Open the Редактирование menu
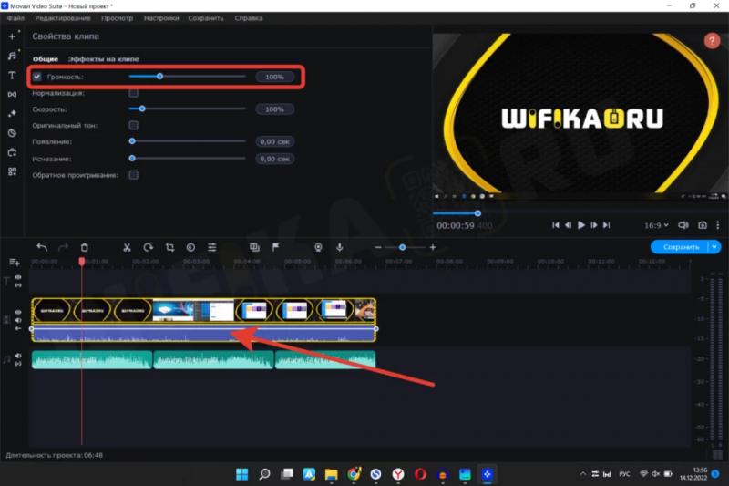The width and height of the screenshot is (729, 486). pos(62,18)
